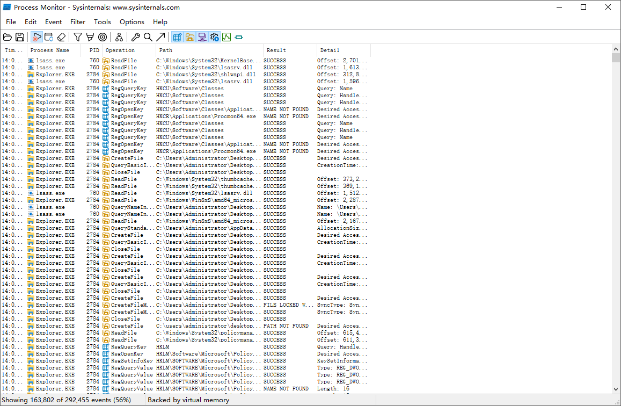Viewport: 621px width, 406px height.
Task: Toggle Show Process and Thread Activity
Action: [x=214, y=37]
